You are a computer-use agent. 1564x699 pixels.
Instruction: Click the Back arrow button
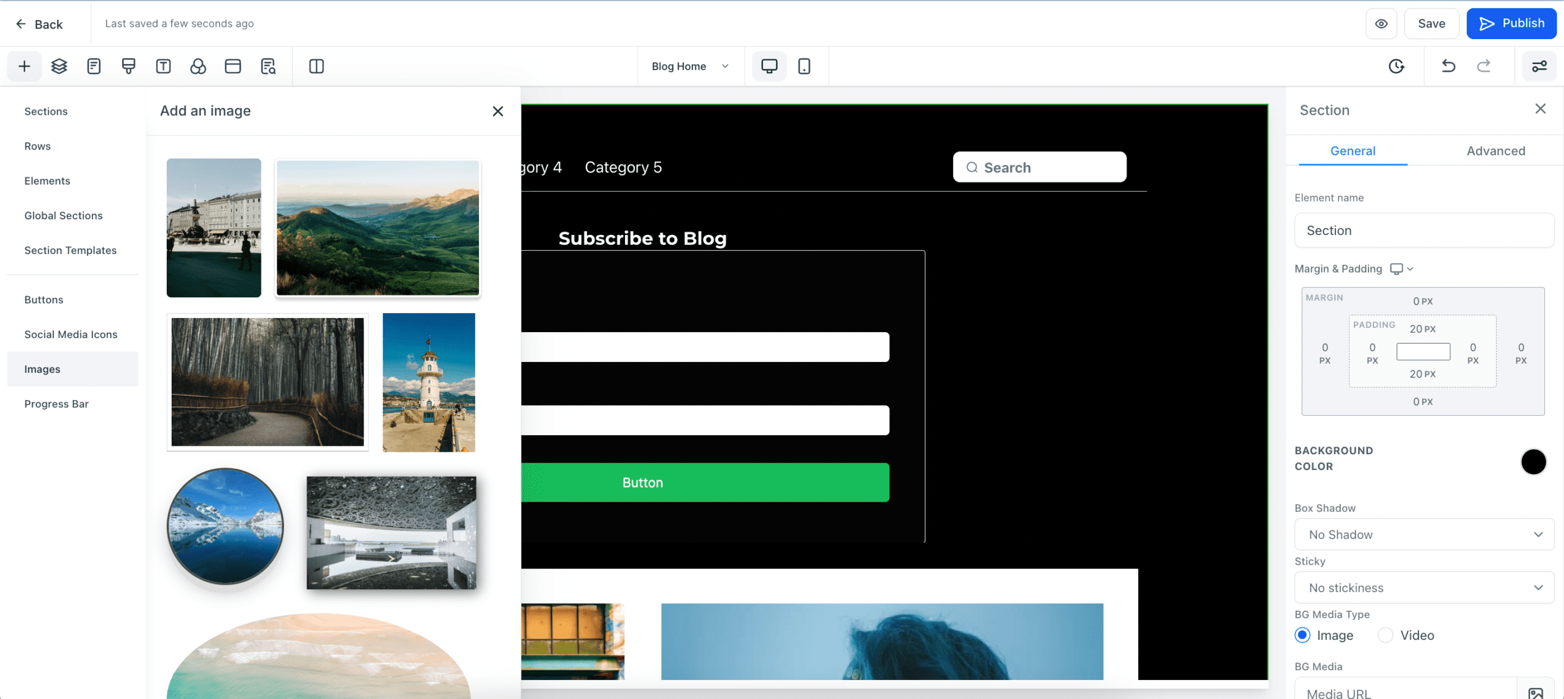tap(39, 24)
